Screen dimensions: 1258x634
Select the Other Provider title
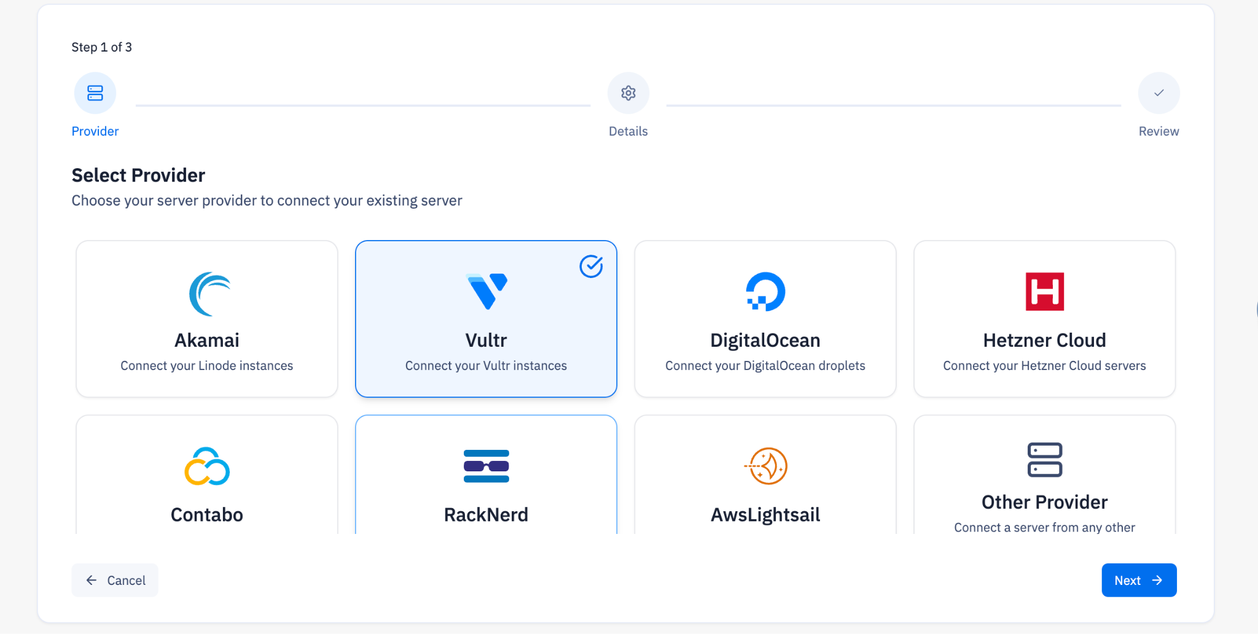[1045, 502]
